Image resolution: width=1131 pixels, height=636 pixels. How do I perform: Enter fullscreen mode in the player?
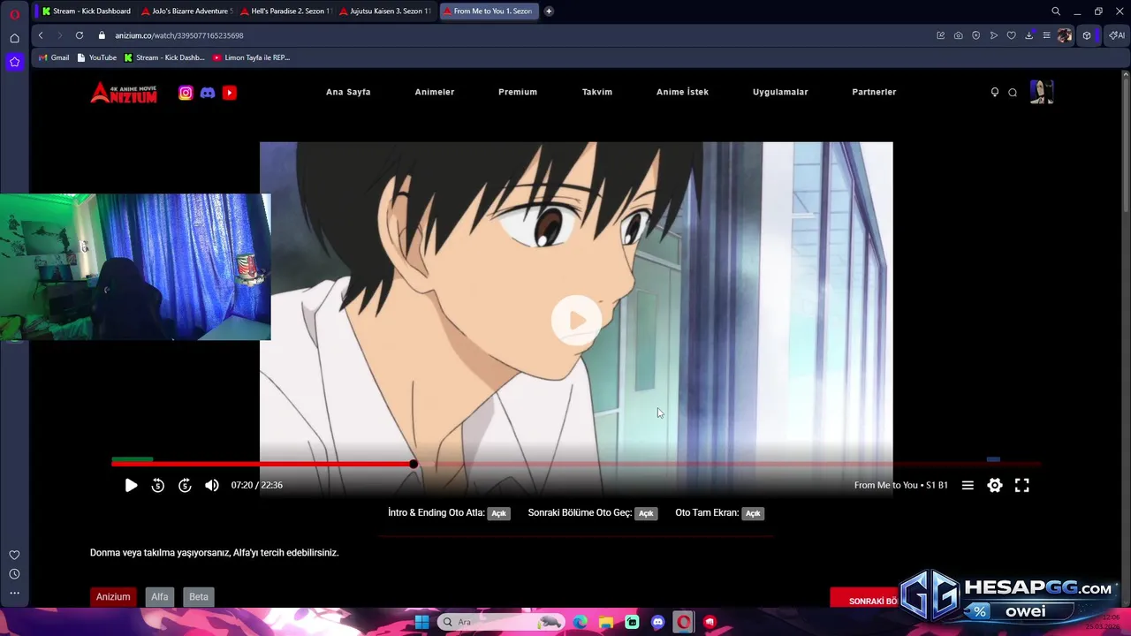click(1021, 485)
